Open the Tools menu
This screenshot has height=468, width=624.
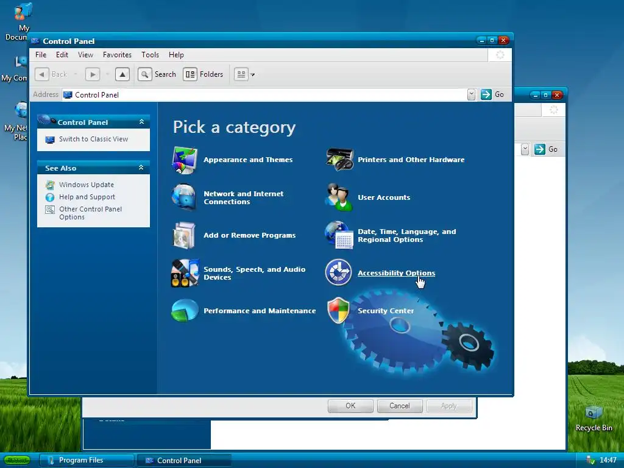click(x=150, y=54)
